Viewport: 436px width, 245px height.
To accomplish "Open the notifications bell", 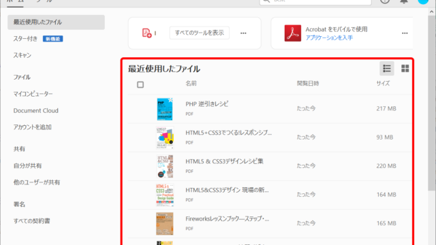I will pyautogui.click(x=404, y=1).
